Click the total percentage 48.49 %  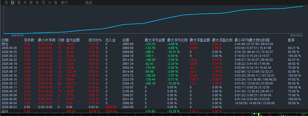(x=94, y=111)
